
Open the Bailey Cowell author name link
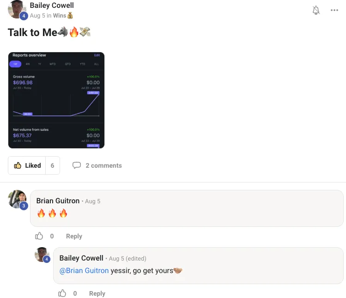(x=52, y=5)
